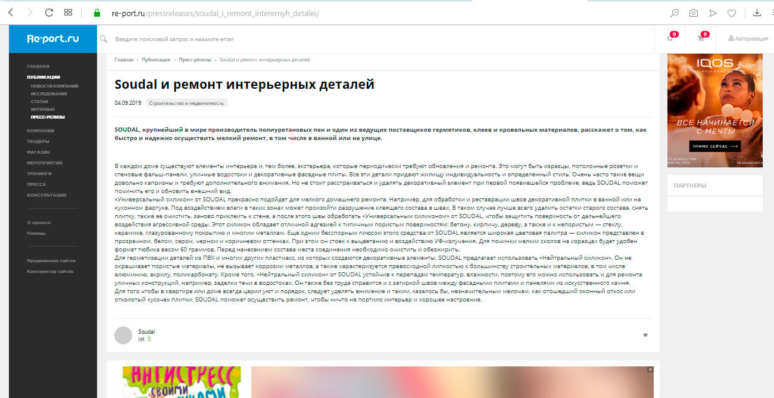Click the Партнеры panel heading
The width and height of the screenshot is (774, 398).
click(x=689, y=185)
